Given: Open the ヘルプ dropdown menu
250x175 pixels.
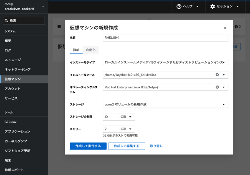Looking at the screenshot, I should (x=187, y=7).
